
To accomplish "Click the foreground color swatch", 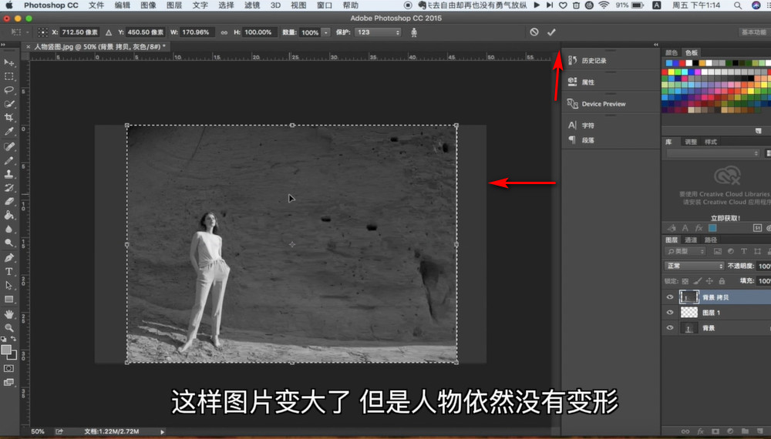I will [6, 350].
